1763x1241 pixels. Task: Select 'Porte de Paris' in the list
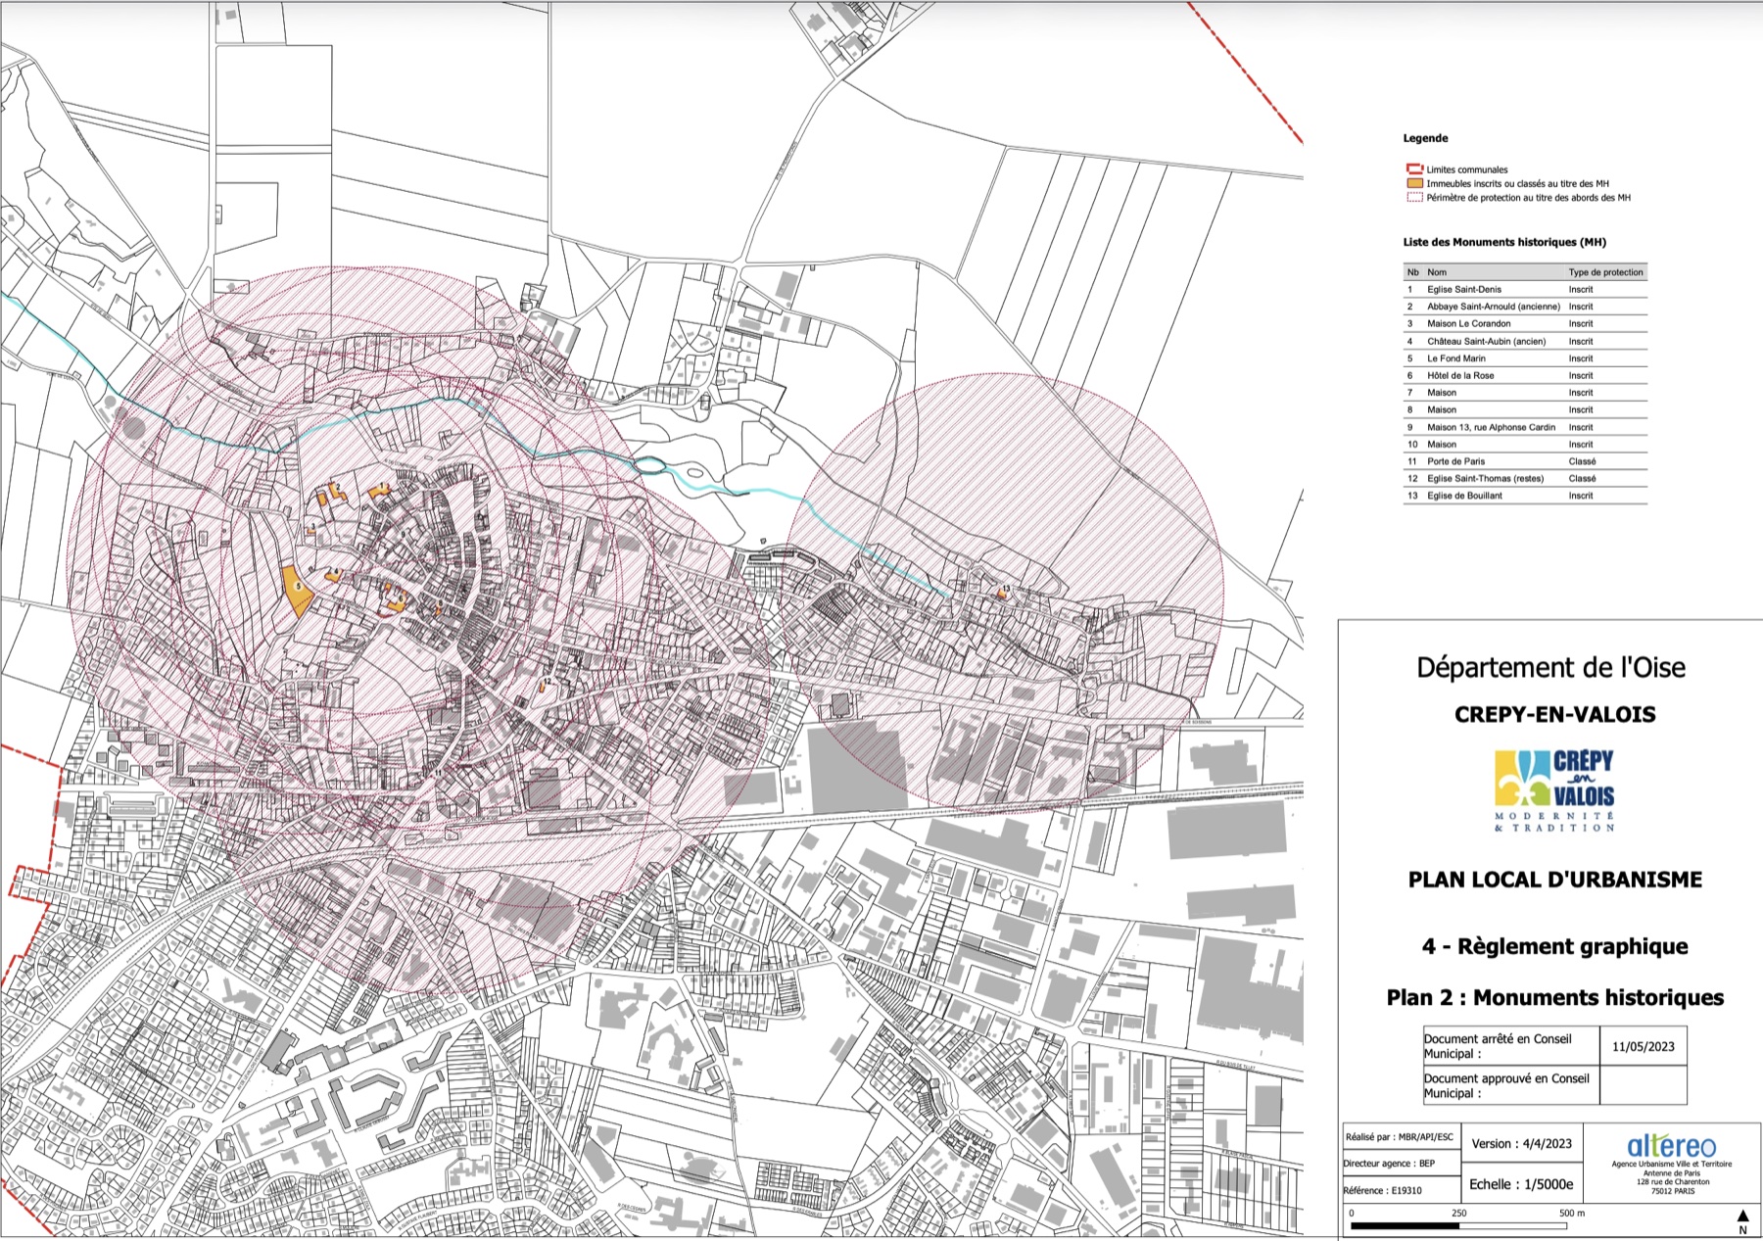tap(1456, 461)
